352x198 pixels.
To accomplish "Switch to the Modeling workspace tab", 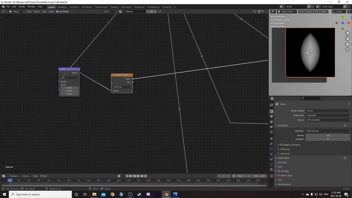I will click(x=62, y=7).
